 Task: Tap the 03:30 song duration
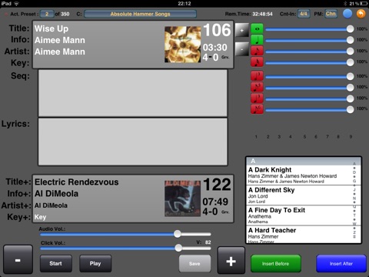(215, 48)
